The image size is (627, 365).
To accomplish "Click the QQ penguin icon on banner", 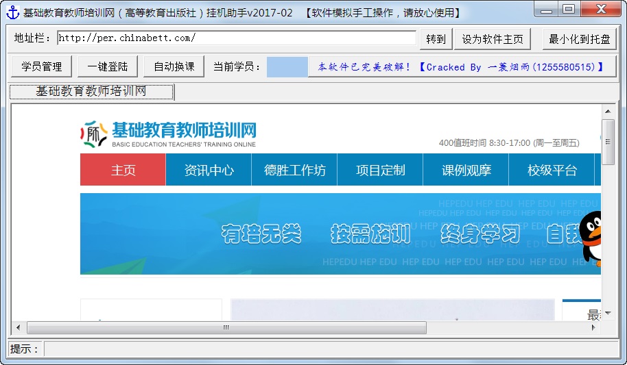I will pyautogui.click(x=591, y=238).
